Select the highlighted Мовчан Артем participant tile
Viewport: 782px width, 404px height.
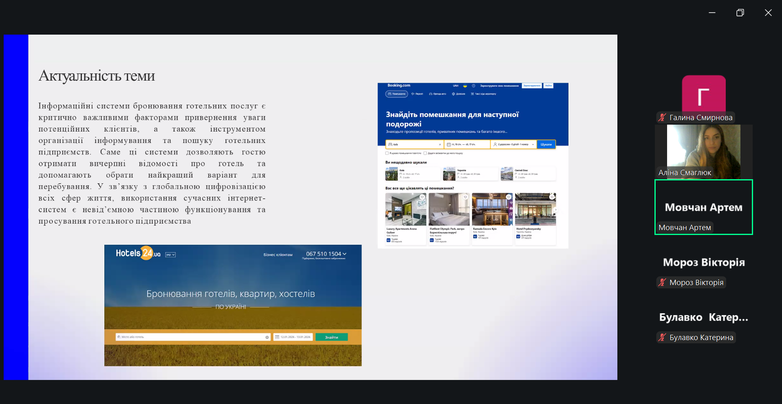703,207
